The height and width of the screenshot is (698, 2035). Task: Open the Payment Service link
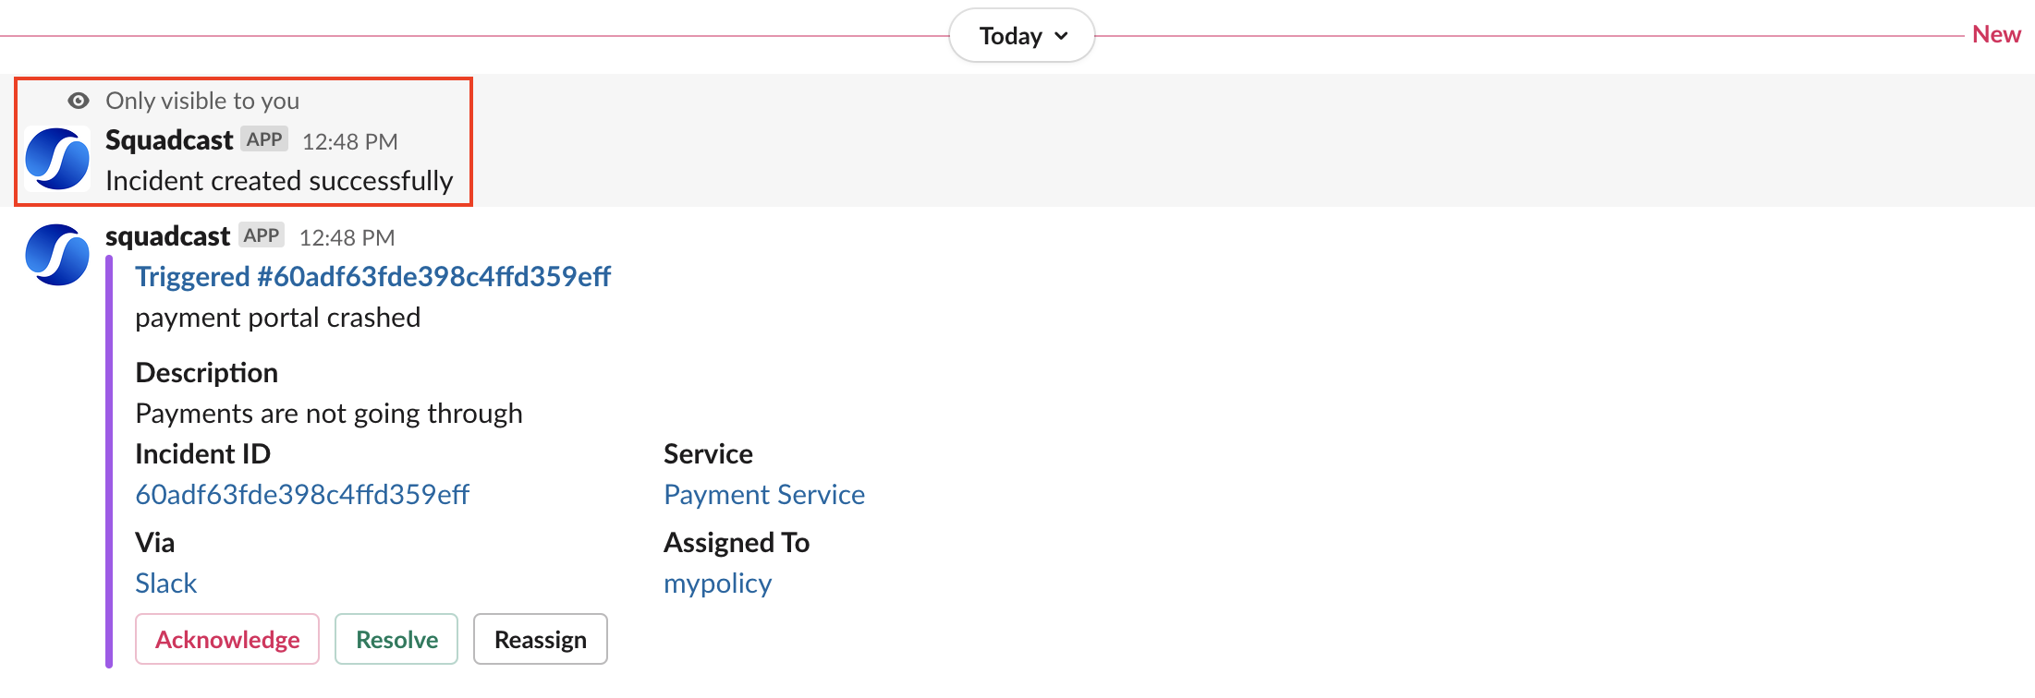click(x=764, y=495)
